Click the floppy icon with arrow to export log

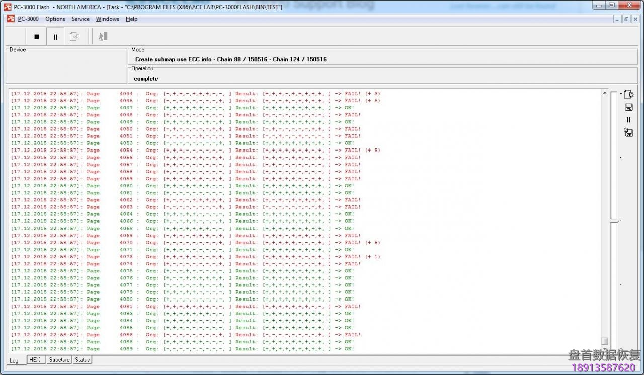point(628,133)
